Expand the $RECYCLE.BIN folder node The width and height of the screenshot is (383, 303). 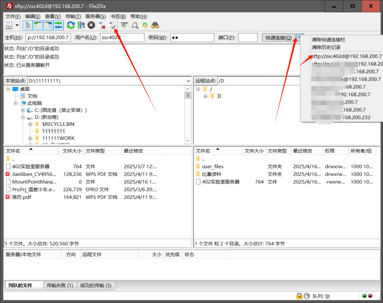[30, 124]
